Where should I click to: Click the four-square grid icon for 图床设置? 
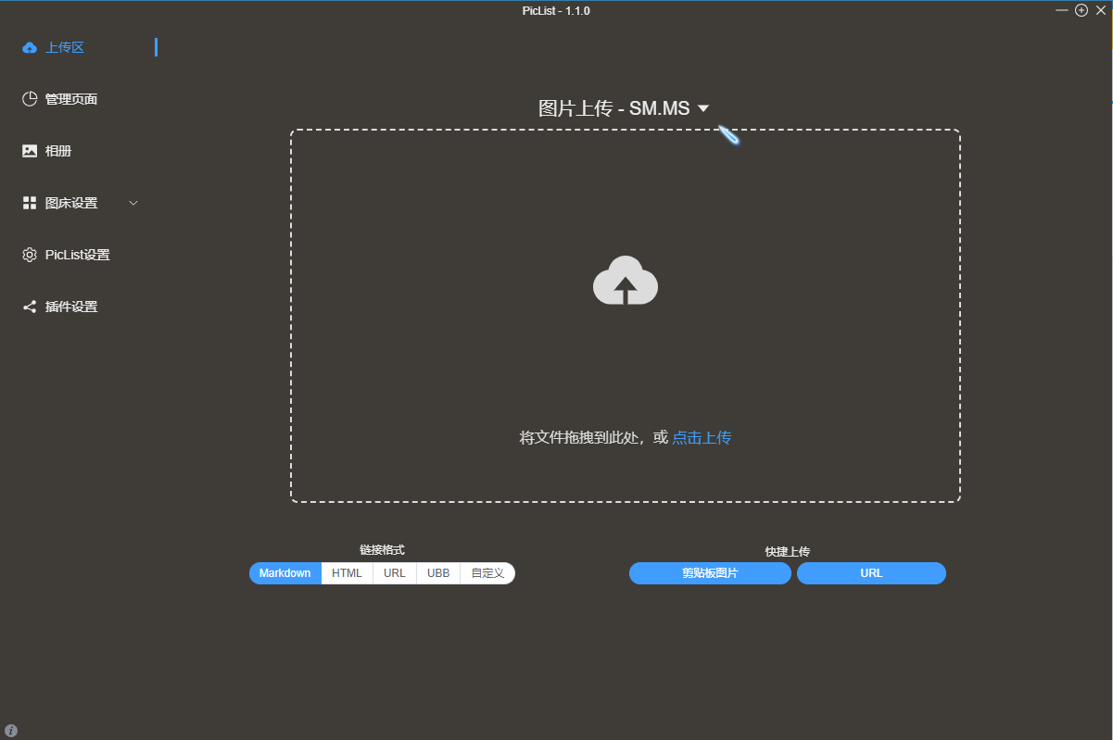click(30, 203)
